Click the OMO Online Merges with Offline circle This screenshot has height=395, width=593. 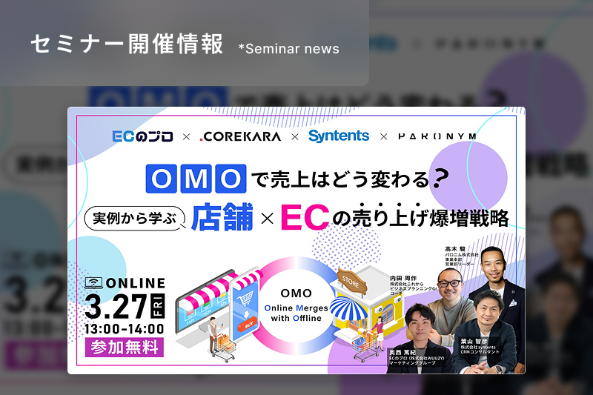pos(296,305)
